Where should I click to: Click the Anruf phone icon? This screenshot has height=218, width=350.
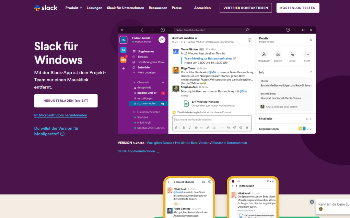(x=292, y=54)
